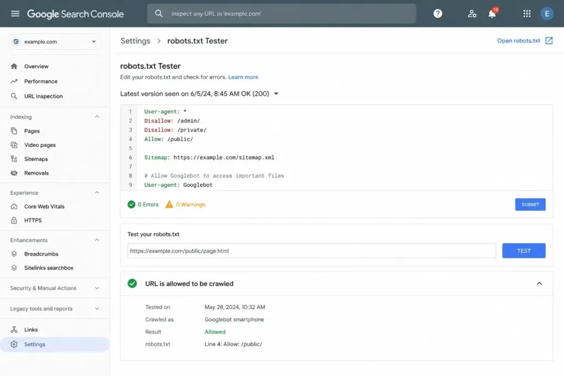The width and height of the screenshot is (564, 376).
Task: Open the Google apps grid
Action: (x=527, y=14)
